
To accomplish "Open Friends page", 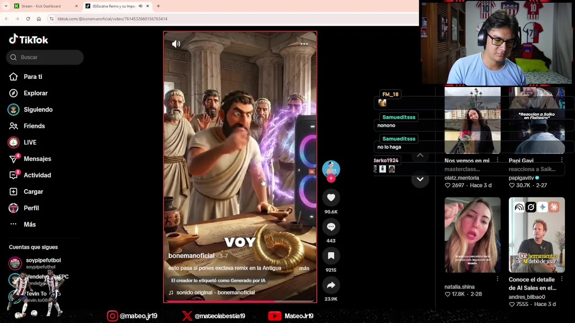I will coord(34,126).
